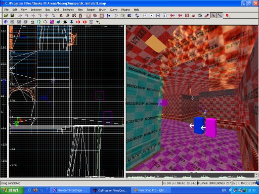Toggle the second red crossed-out selection filter

(x=180, y=16)
